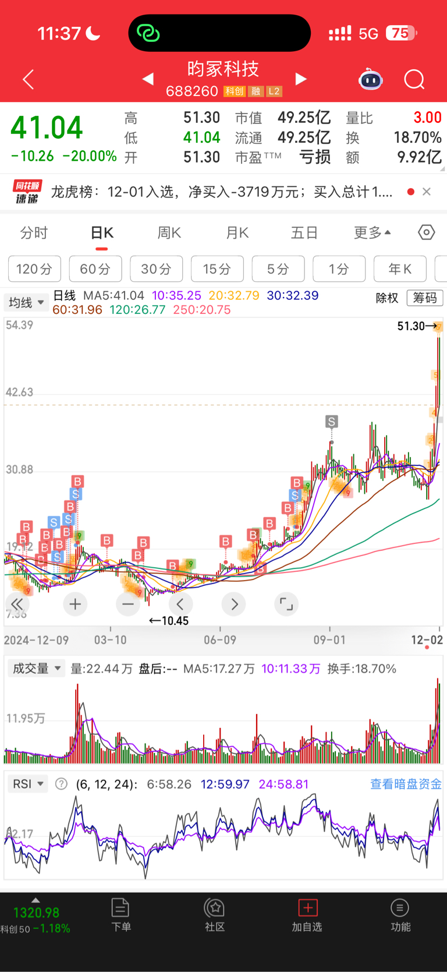The height and width of the screenshot is (972, 447).
Task: Open RSI help question mark
Action: [x=61, y=784]
